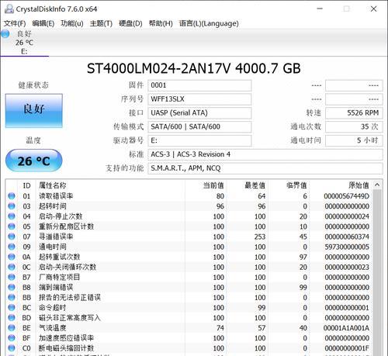
Task: Click raw value 00000567449D
Action: [x=346, y=196]
